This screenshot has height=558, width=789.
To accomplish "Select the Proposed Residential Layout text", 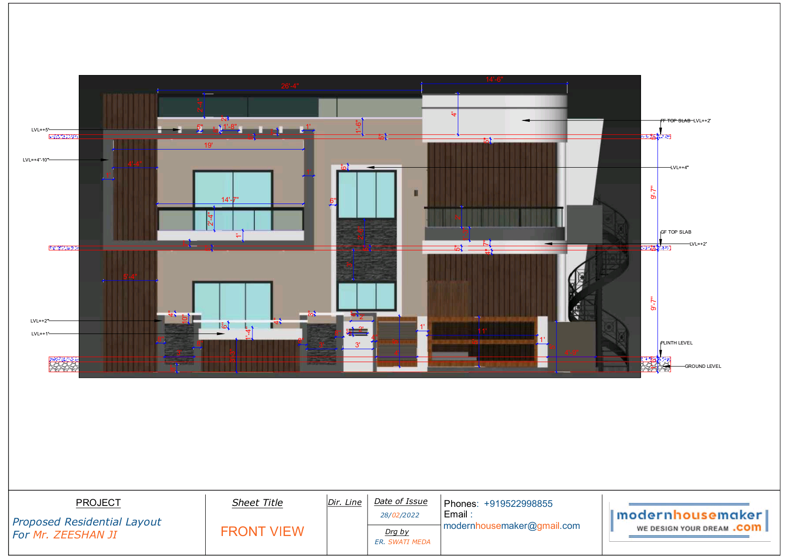I will pyautogui.click(x=86, y=522).
